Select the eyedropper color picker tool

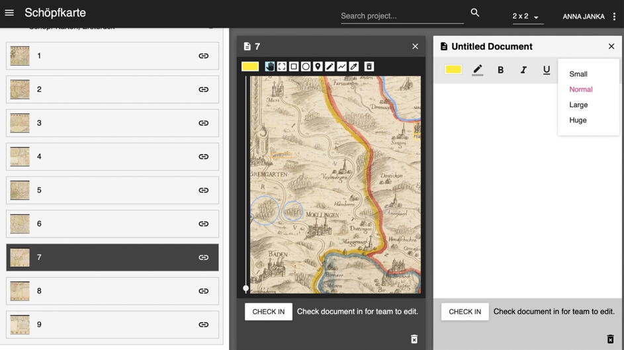click(x=354, y=66)
